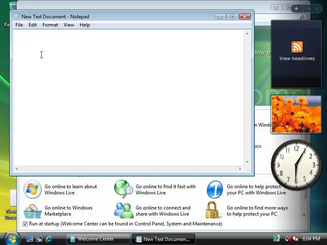Switch to Welcome Center taskbar button
The image size is (327, 245).
(98, 239)
